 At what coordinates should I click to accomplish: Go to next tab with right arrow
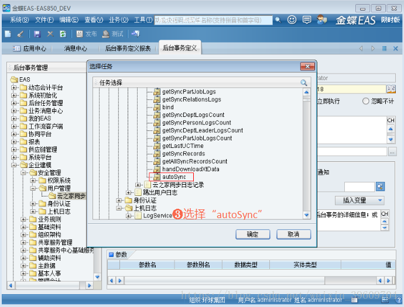click(372, 49)
